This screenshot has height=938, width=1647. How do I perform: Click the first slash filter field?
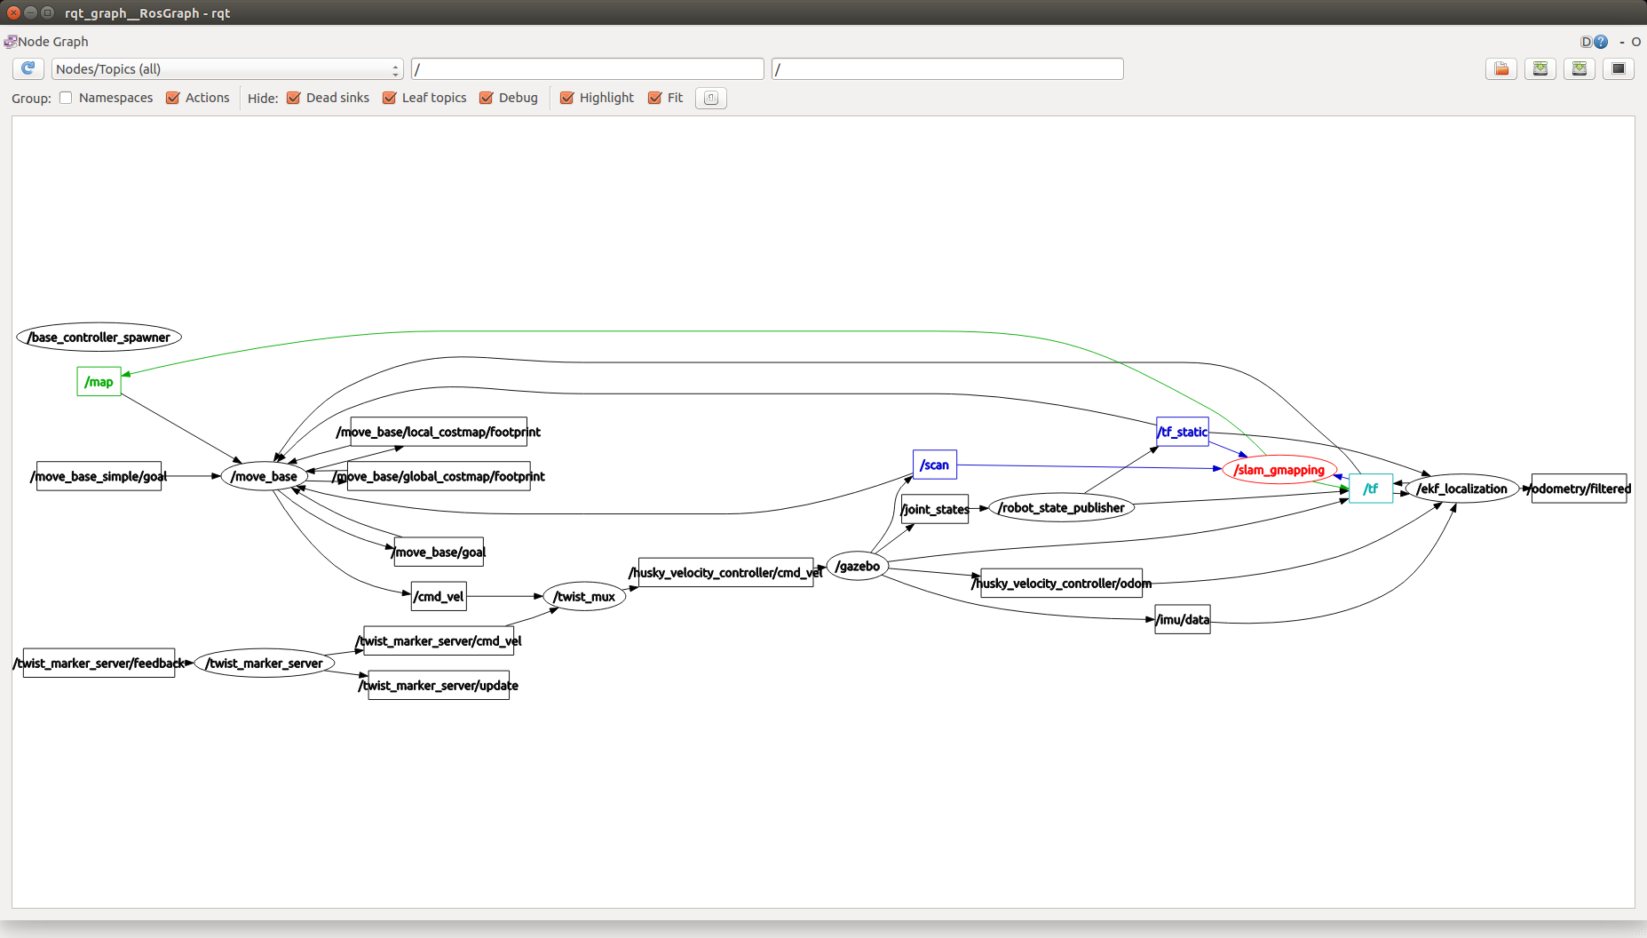(x=587, y=68)
